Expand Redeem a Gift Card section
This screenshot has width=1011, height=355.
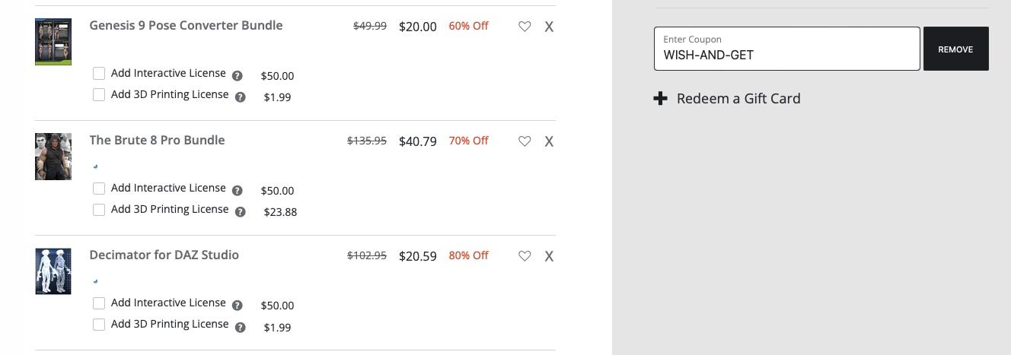727,99
